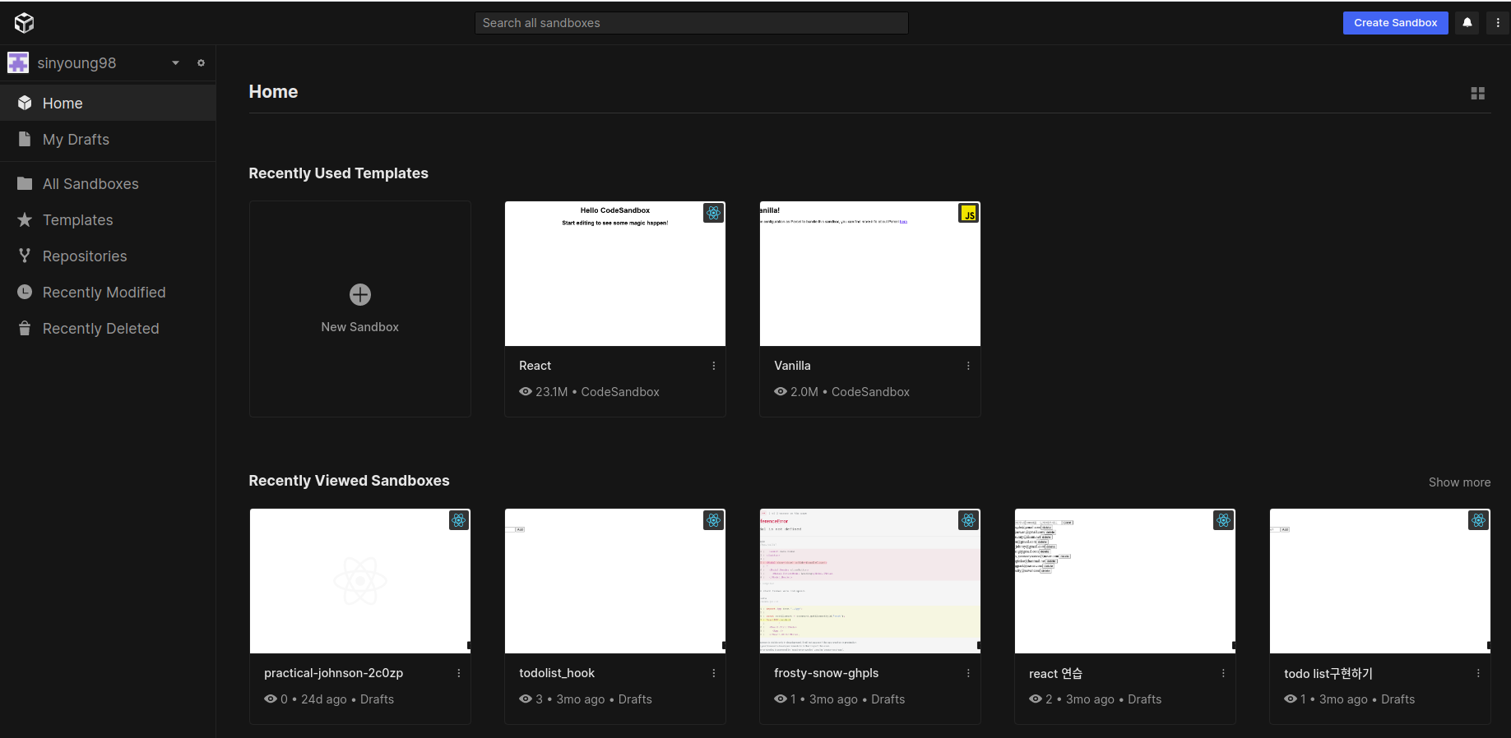Click the Recently Viewed Sandboxes heading
The width and height of the screenshot is (1511, 738).
[349, 481]
